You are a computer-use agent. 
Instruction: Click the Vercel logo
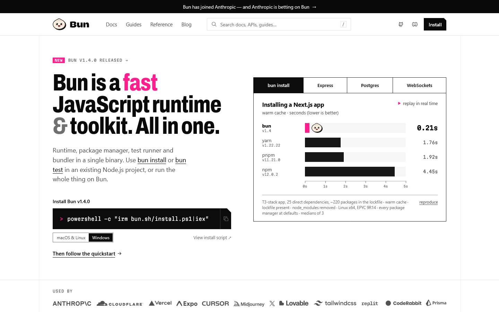click(x=160, y=303)
